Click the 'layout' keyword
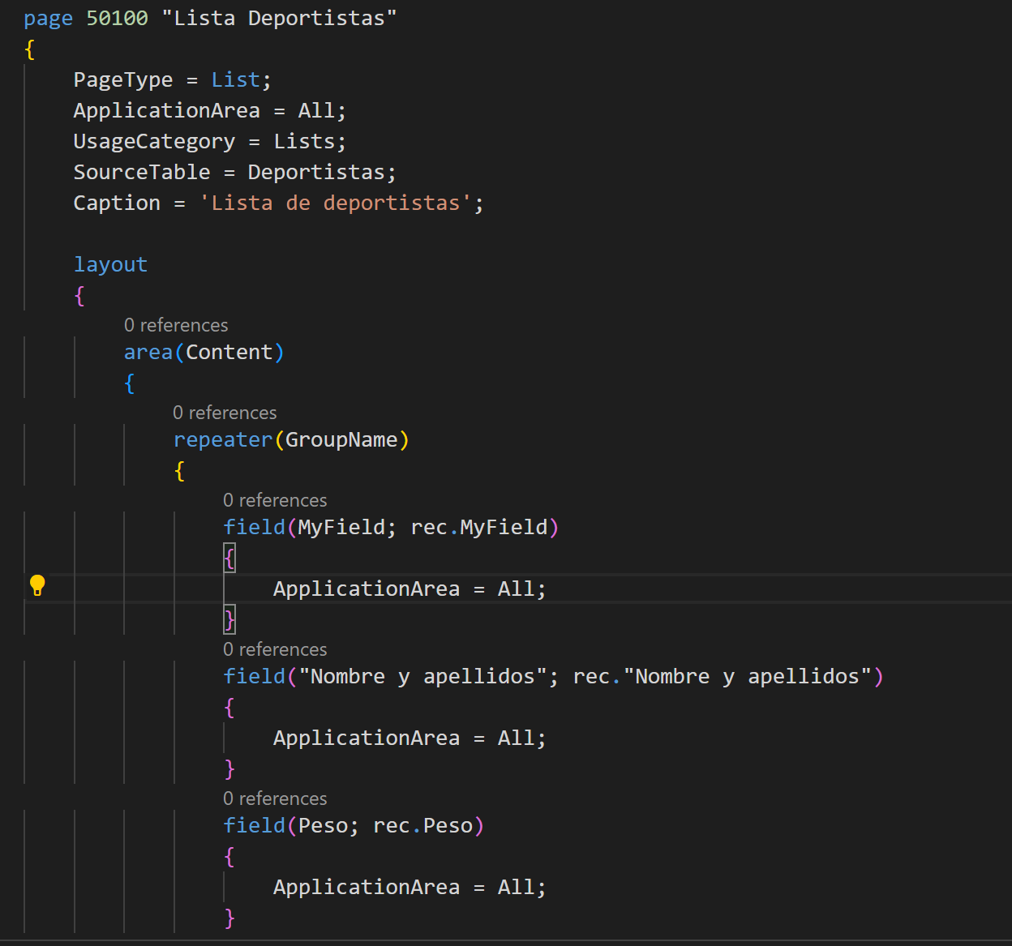The width and height of the screenshot is (1012, 946). (110, 265)
